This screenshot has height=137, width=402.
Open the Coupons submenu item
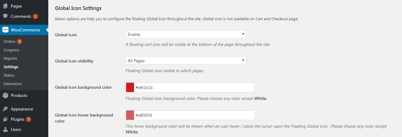pyautogui.click(x=11, y=50)
